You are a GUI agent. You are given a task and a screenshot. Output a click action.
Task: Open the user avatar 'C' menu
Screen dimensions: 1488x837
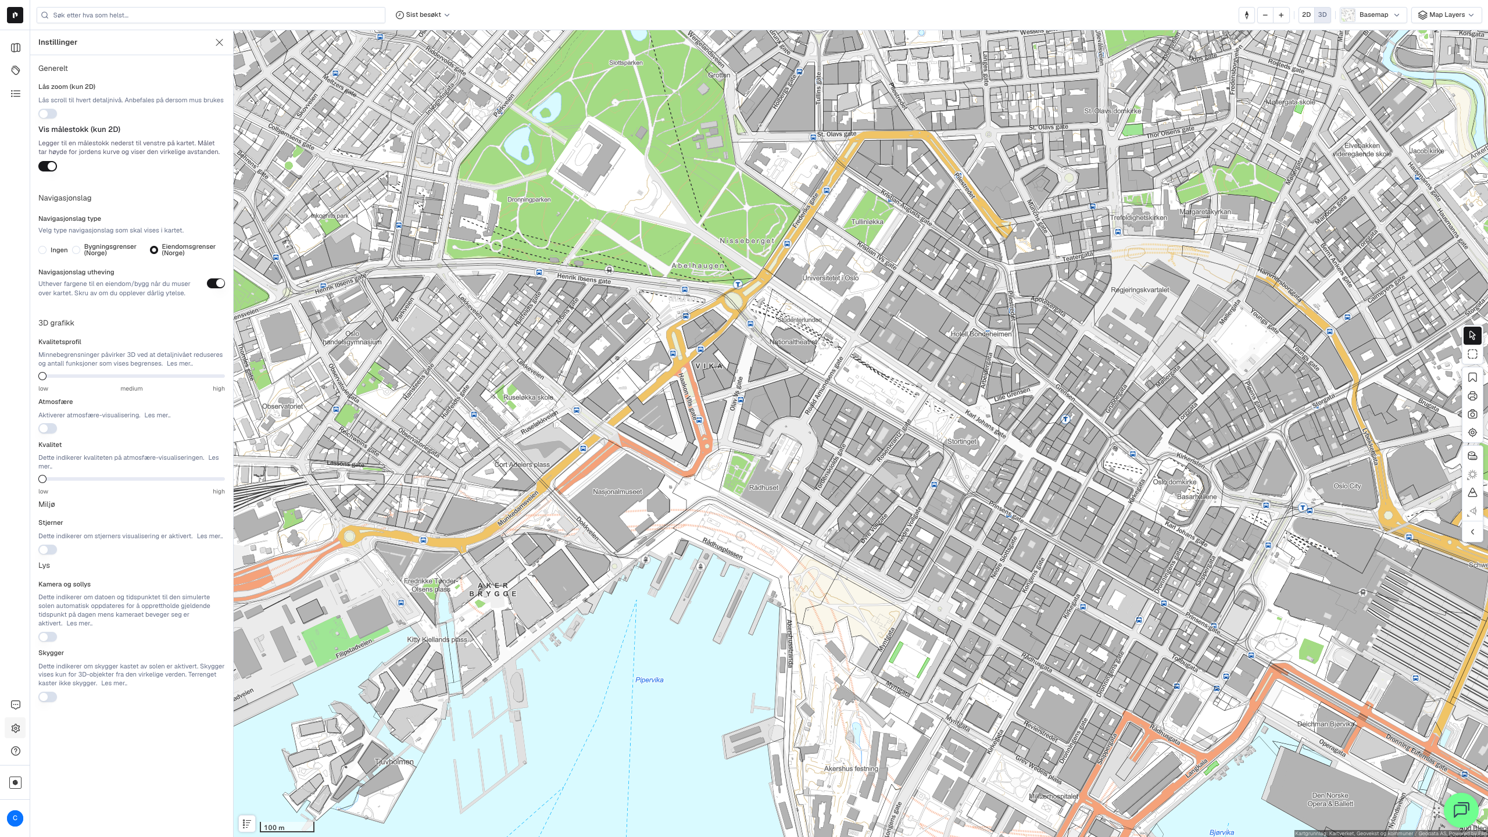click(15, 818)
